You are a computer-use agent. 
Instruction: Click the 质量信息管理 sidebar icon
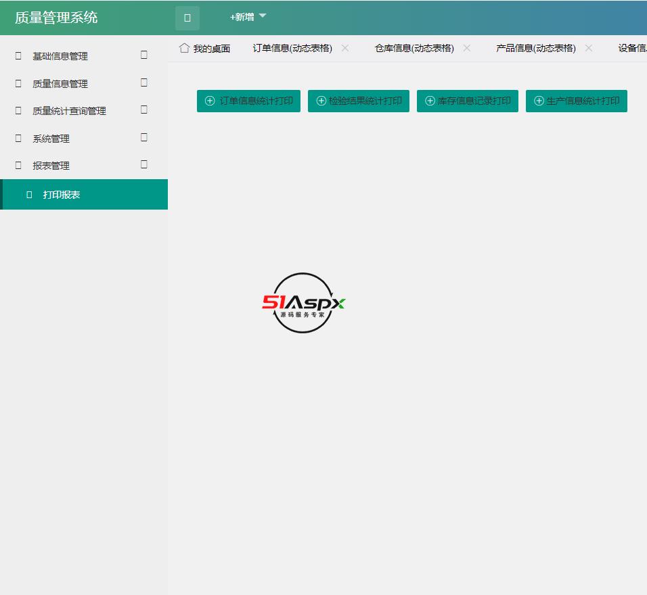[17, 83]
